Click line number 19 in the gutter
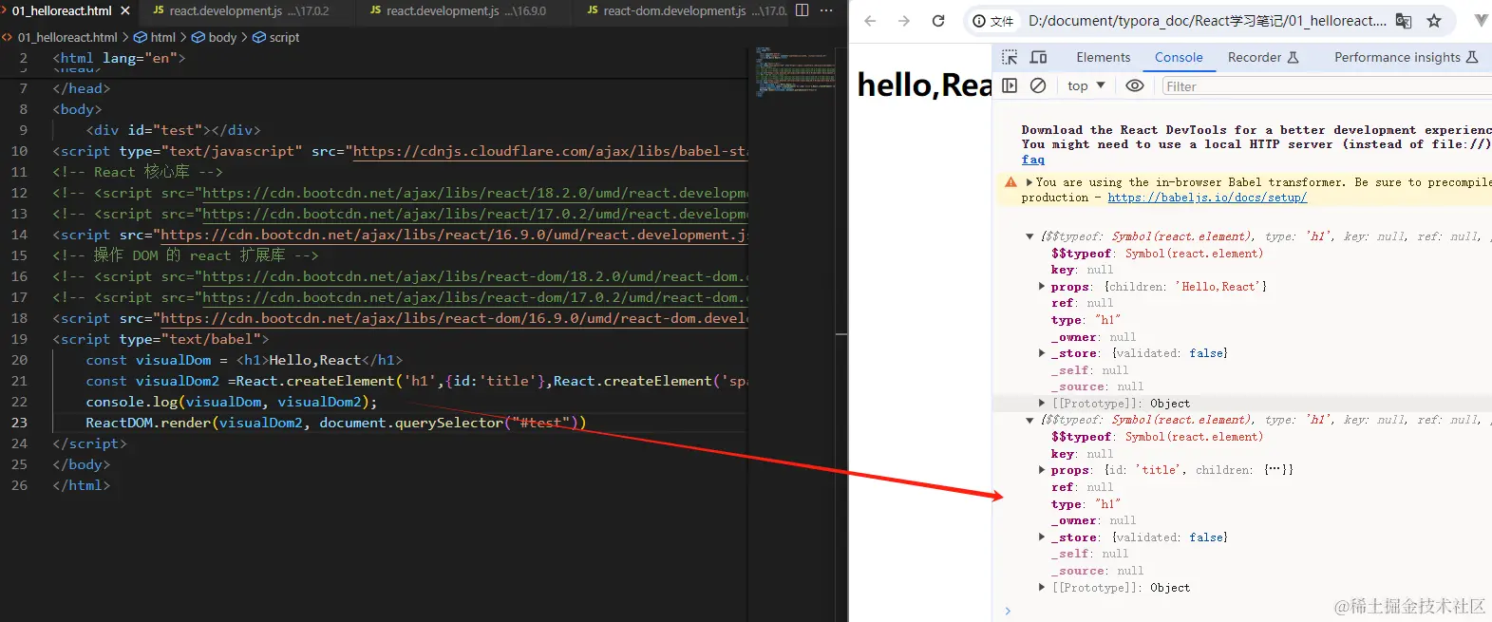The image size is (1492, 622). coord(19,339)
